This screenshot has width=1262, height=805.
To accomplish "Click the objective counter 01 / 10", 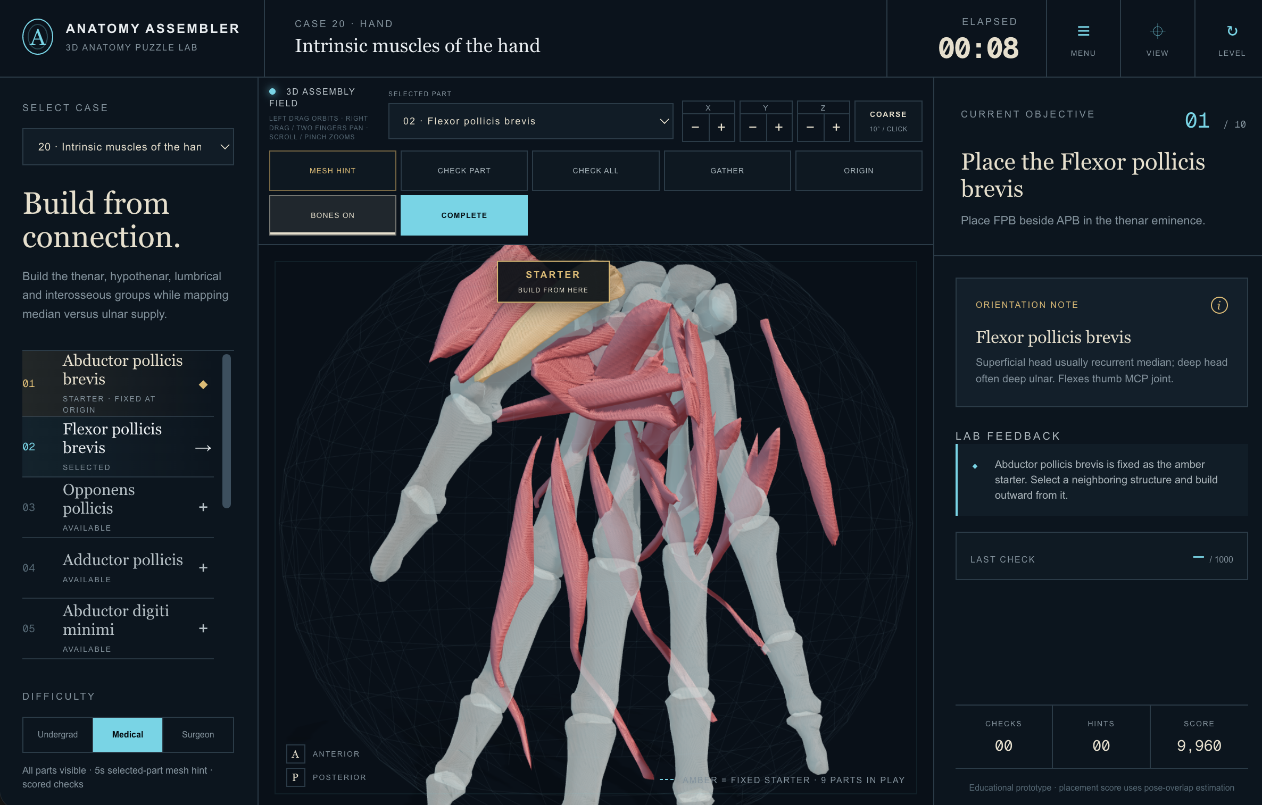I will point(1215,121).
